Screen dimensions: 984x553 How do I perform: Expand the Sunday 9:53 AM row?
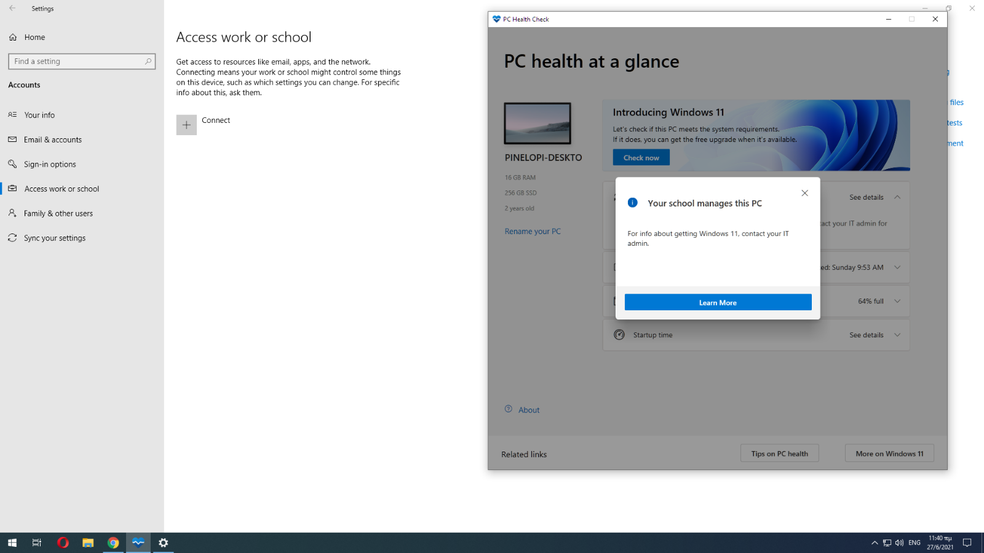897,267
